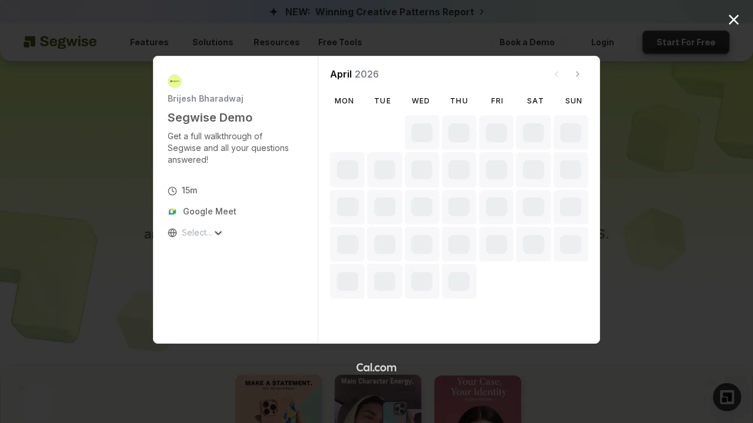Click Brijesh Bharadwaj's avatar image
This screenshot has width=753, height=423.
175,81
